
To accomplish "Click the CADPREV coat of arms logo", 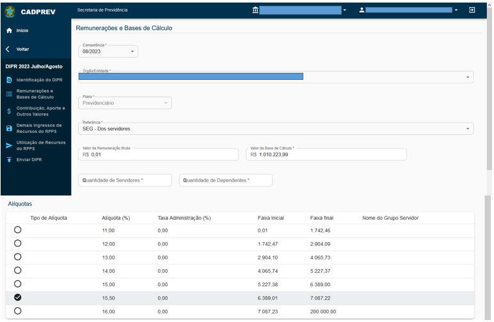I will (x=10, y=11).
